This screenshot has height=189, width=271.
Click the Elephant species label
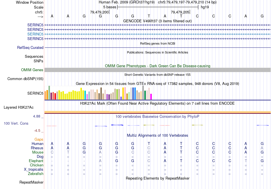point(36,161)
